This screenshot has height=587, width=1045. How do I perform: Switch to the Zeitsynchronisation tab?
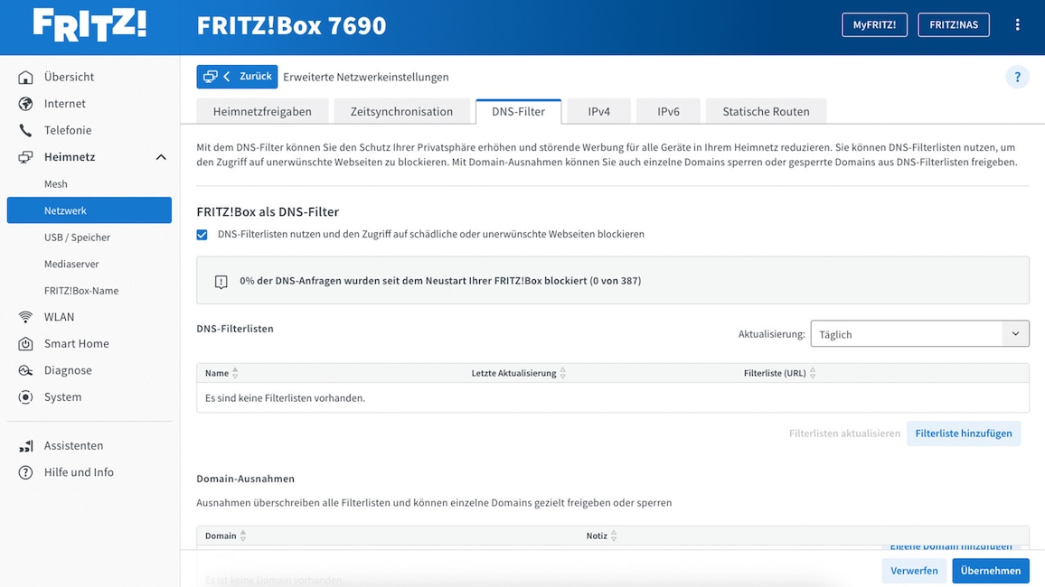(x=401, y=111)
